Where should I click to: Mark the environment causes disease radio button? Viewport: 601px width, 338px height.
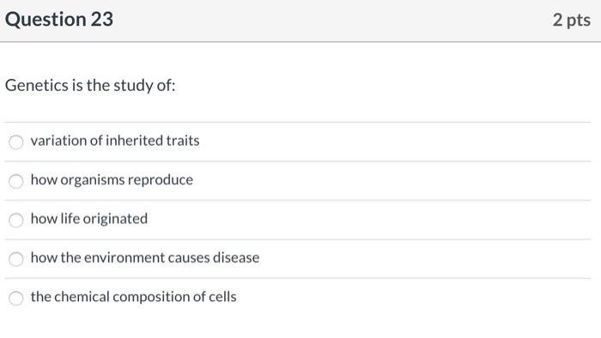click(x=16, y=259)
